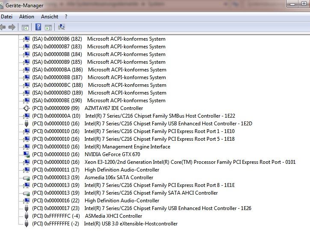Screen dimensions: 310x231
Task: Toggle the action pane toolbar icon
Action: [48, 27]
